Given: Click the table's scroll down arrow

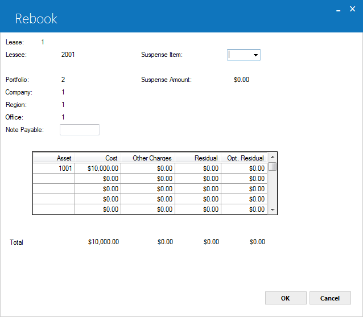Looking at the screenshot, I should point(273,210).
